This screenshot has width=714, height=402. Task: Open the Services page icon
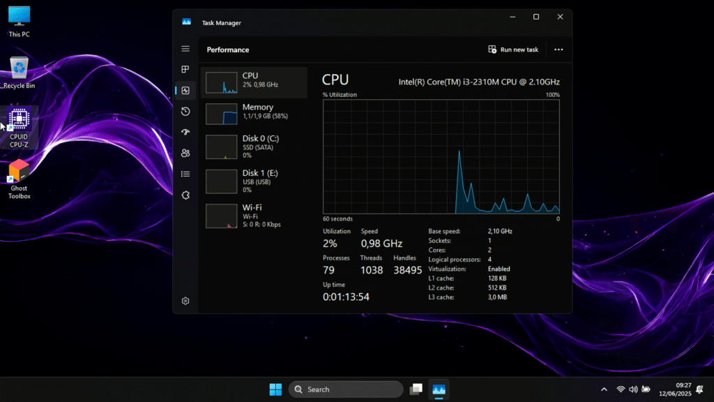pyautogui.click(x=185, y=195)
